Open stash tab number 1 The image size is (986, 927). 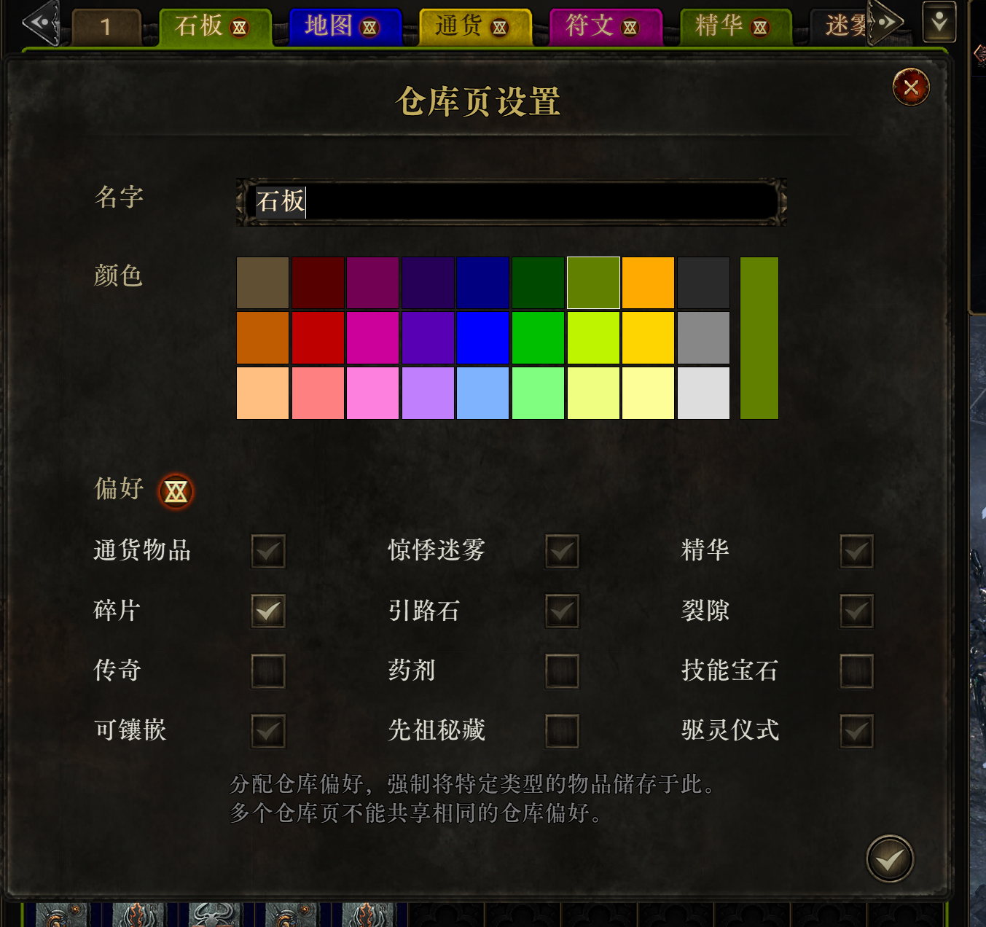pyautogui.click(x=106, y=27)
